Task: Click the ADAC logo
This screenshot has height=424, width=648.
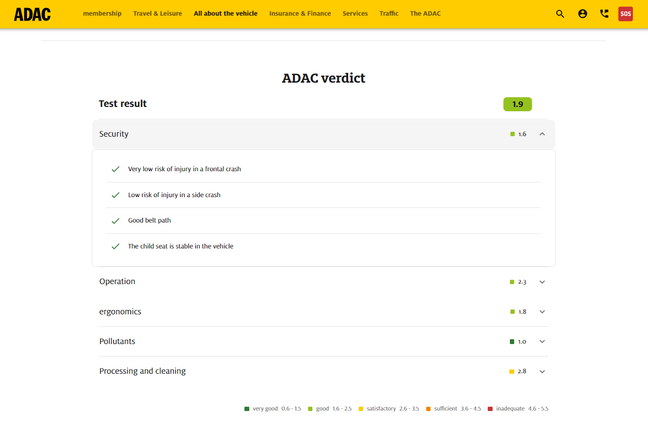Action: 32,14
